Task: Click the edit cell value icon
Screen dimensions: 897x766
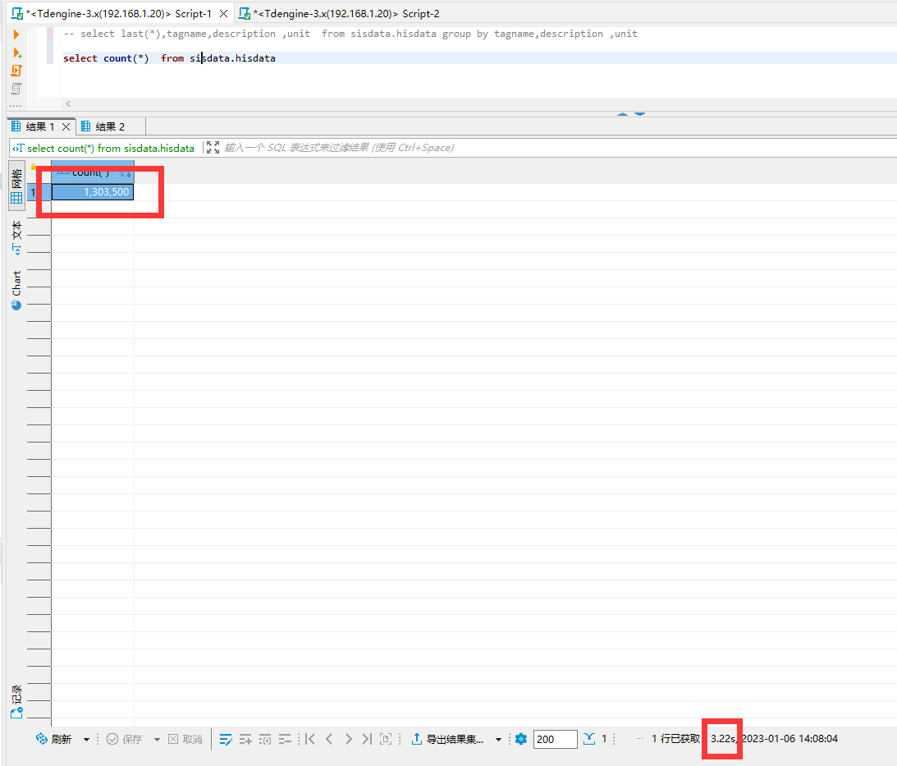Action: (226, 739)
